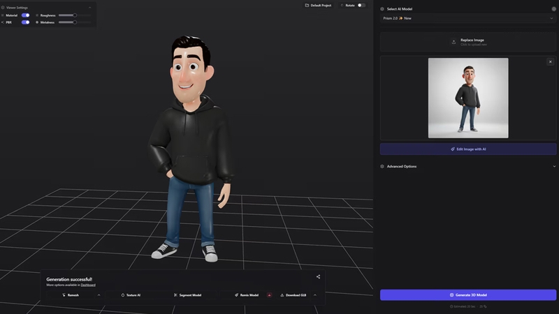559x314 pixels.
Task: Click Edit Image with AI button
Action: (x=468, y=149)
